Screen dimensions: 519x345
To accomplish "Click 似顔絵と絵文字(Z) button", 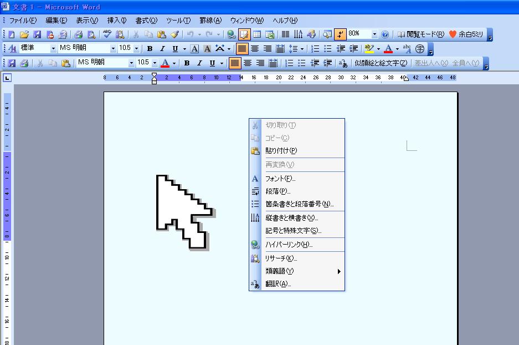I will click(x=381, y=63).
